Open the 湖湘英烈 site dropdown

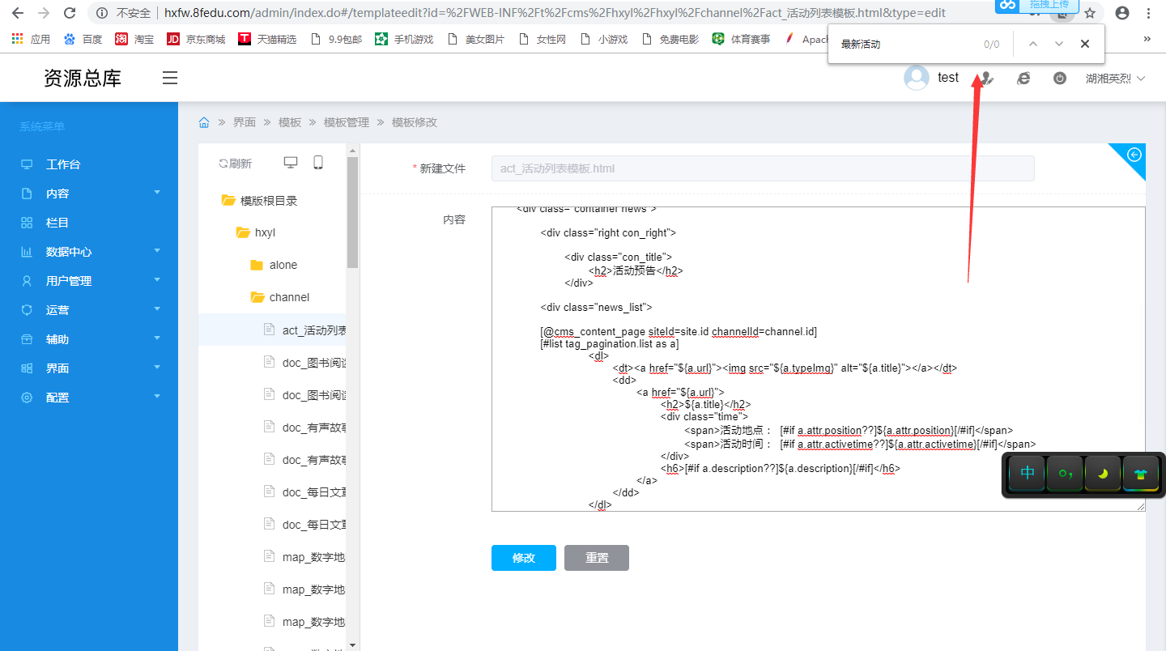coord(1115,79)
